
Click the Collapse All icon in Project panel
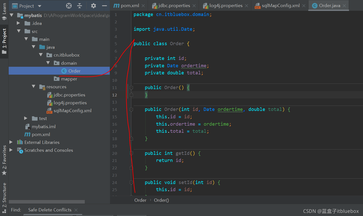(x=79, y=6)
